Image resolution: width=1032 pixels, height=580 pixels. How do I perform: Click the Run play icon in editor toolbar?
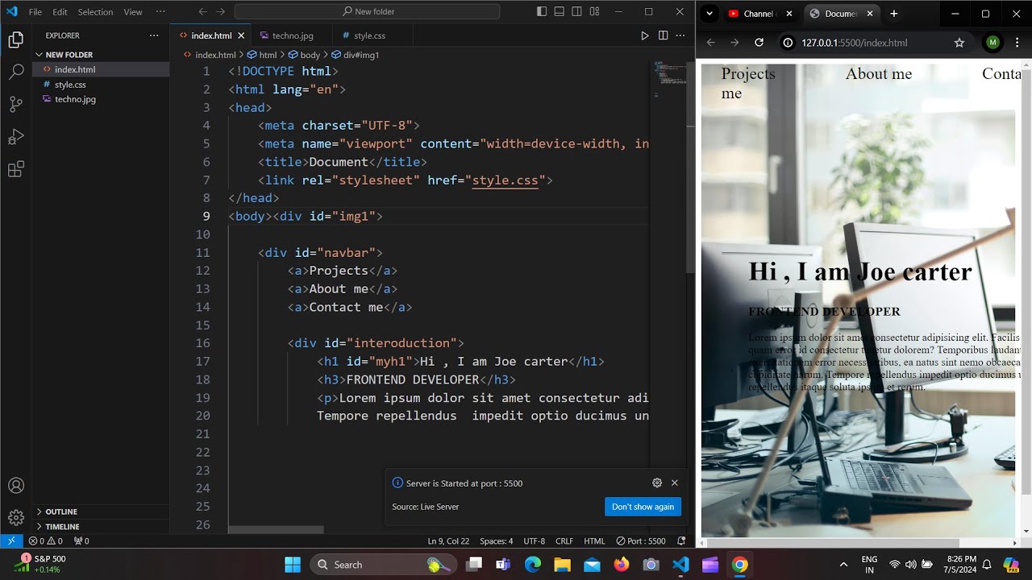click(x=644, y=35)
